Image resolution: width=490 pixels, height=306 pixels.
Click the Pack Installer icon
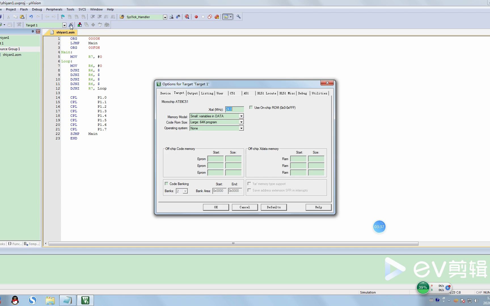[107, 25]
